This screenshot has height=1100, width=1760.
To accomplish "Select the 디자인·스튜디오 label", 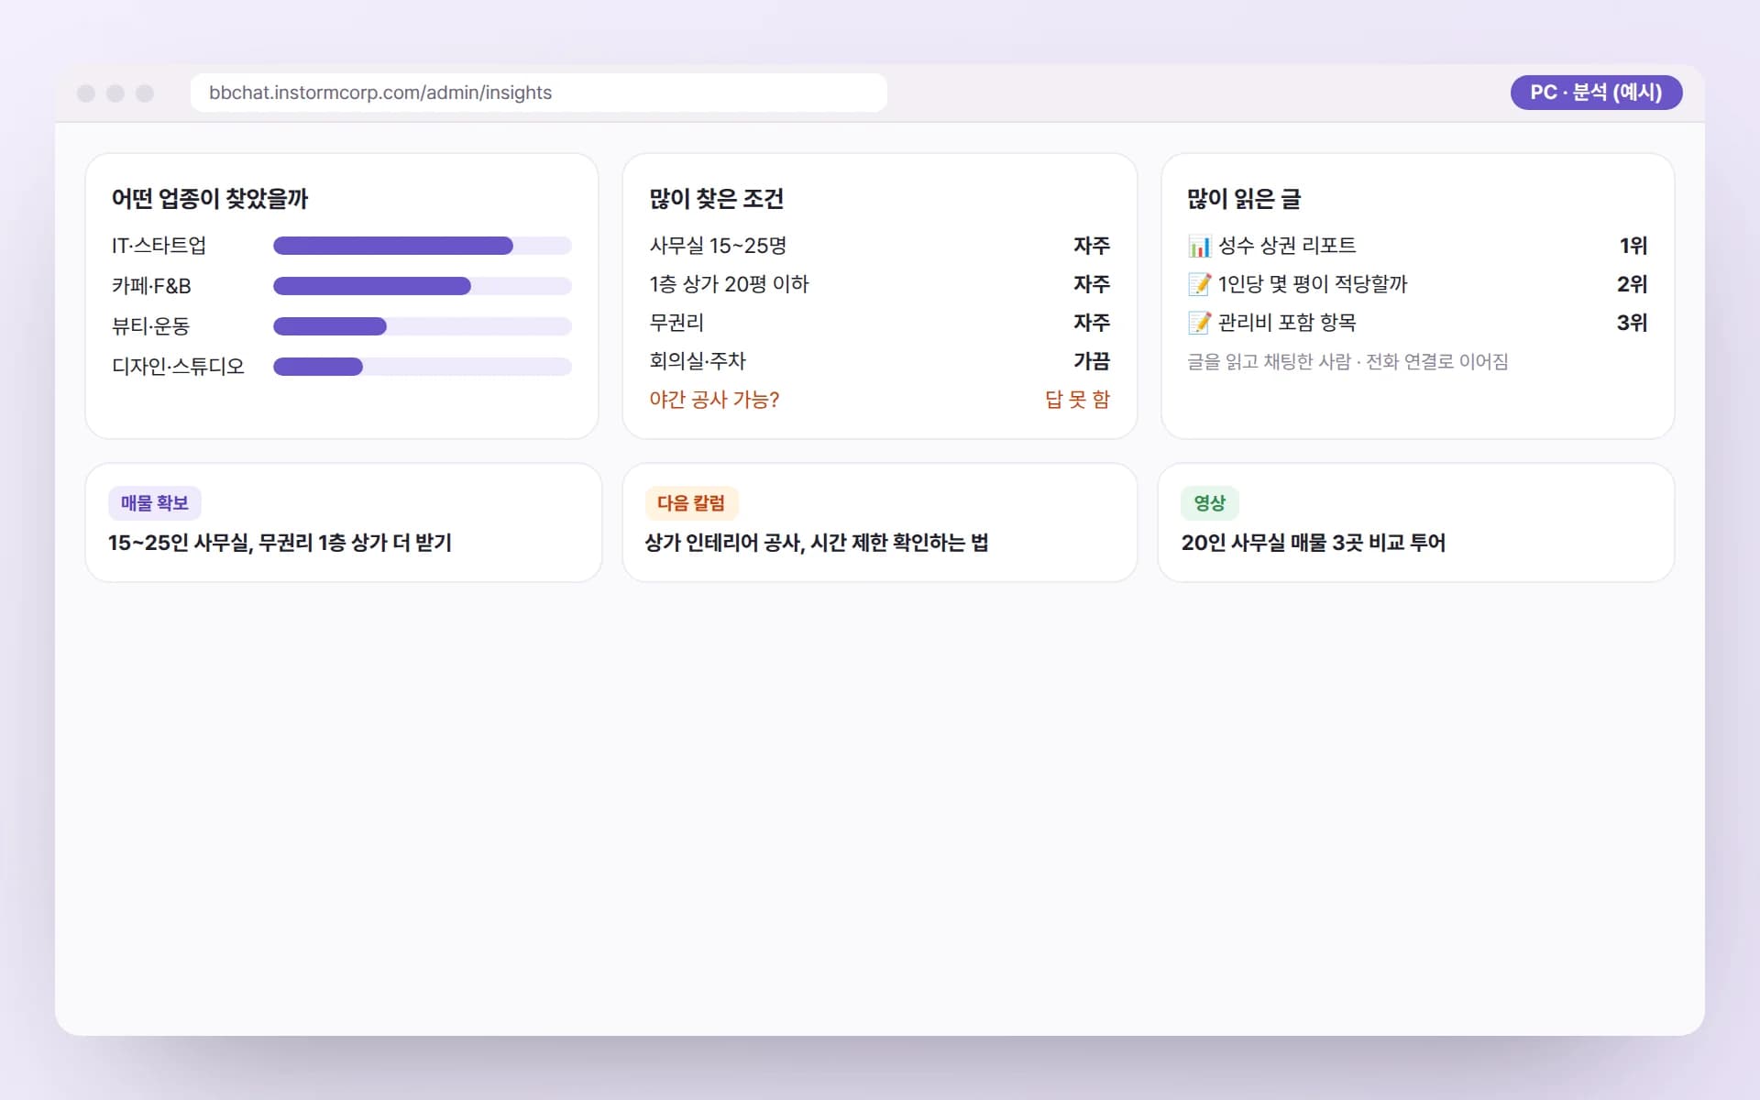I will click(178, 367).
